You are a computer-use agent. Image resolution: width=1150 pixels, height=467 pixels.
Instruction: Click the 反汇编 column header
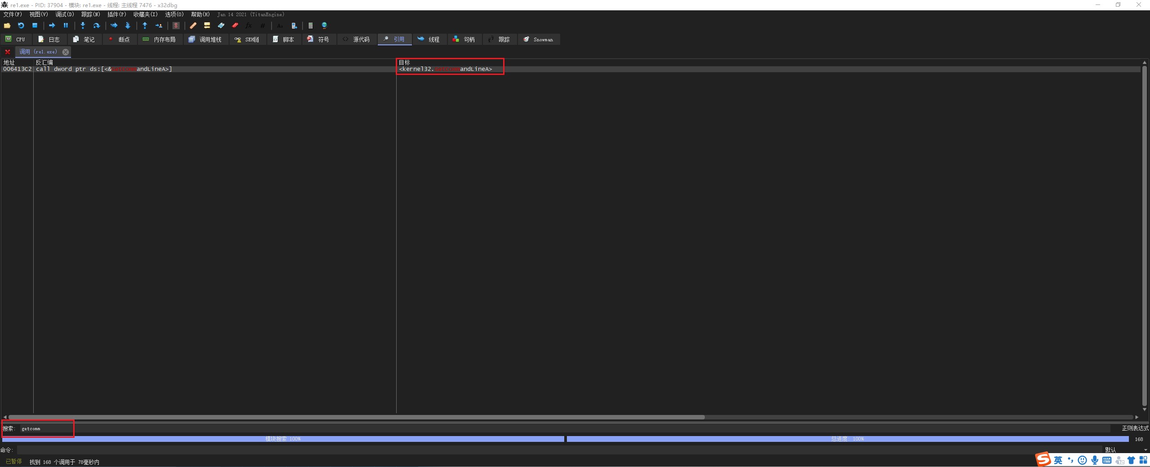click(x=215, y=62)
